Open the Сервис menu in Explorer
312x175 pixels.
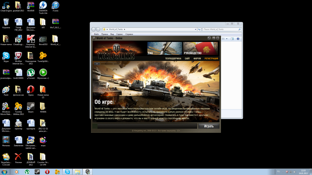(120, 34)
